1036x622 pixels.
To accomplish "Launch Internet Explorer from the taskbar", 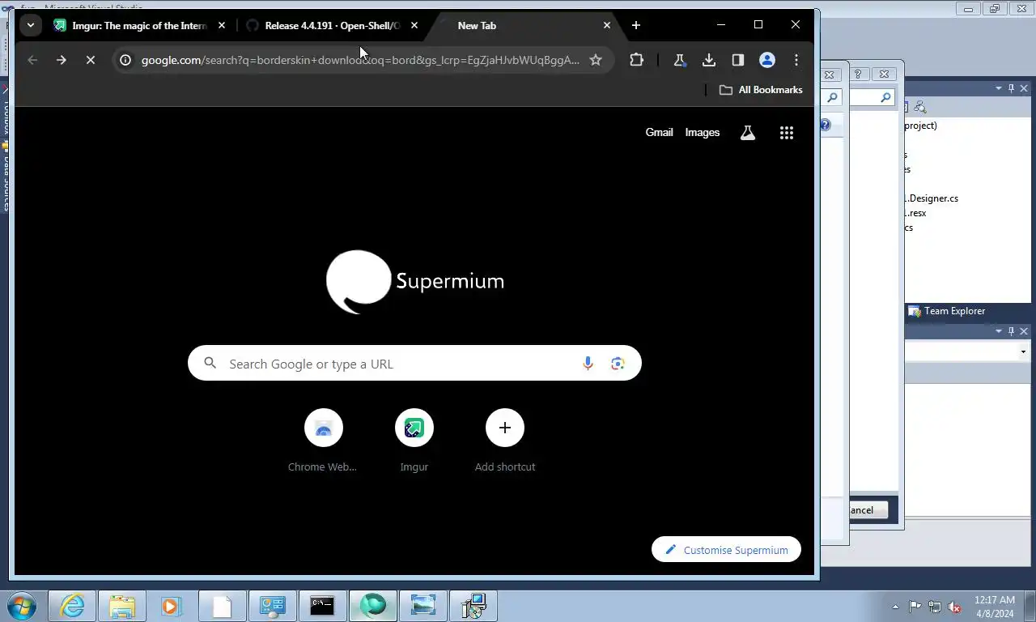I will 73,606.
